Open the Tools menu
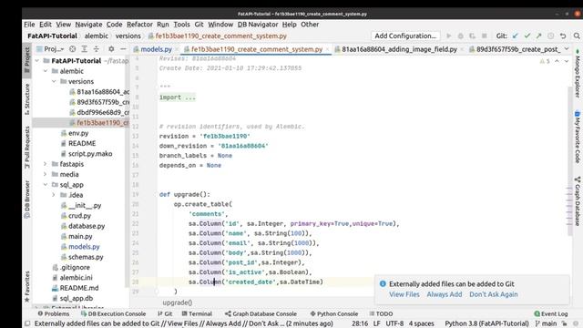The width and height of the screenshot is (583, 328). point(181,25)
